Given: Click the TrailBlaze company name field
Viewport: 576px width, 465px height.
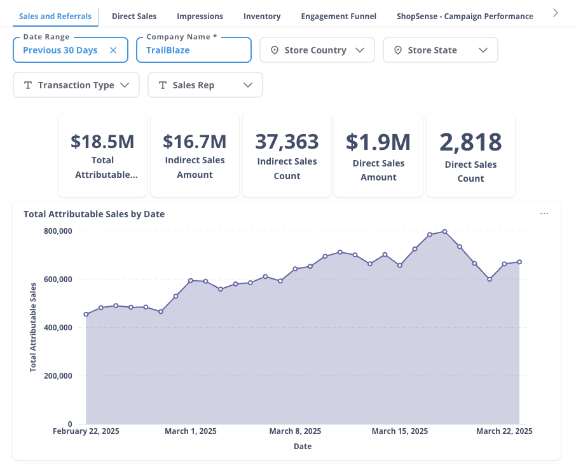Looking at the screenshot, I should tap(194, 50).
